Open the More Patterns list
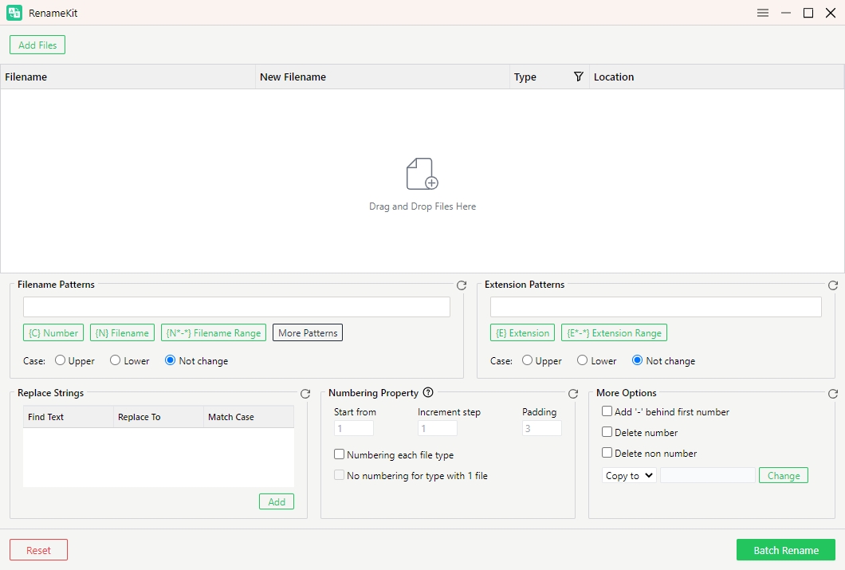 point(308,332)
